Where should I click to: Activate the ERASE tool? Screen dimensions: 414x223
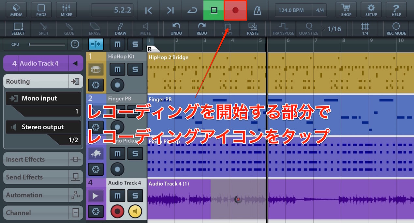click(x=95, y=29)
